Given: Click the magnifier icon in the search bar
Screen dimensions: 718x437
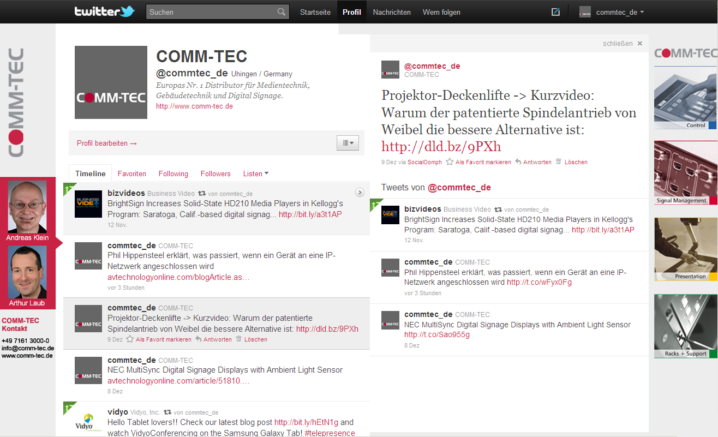Looking at the screenshot, I should coord(282,11).
